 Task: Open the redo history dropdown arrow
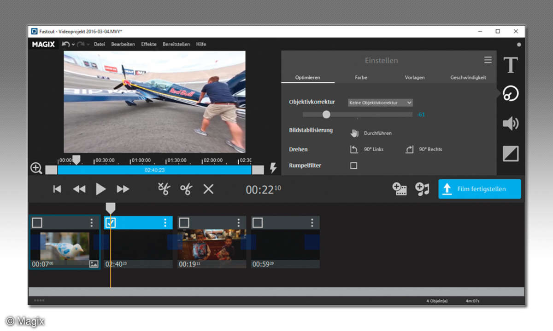pos(88,45)
